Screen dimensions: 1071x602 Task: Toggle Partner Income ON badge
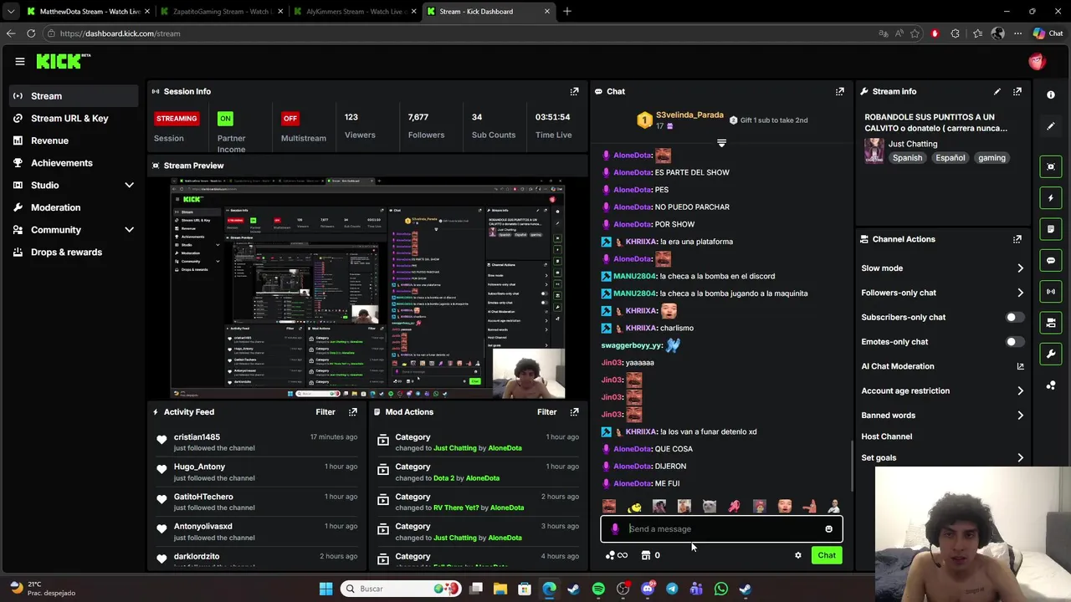pyautogui.click(x=225, y=118)
